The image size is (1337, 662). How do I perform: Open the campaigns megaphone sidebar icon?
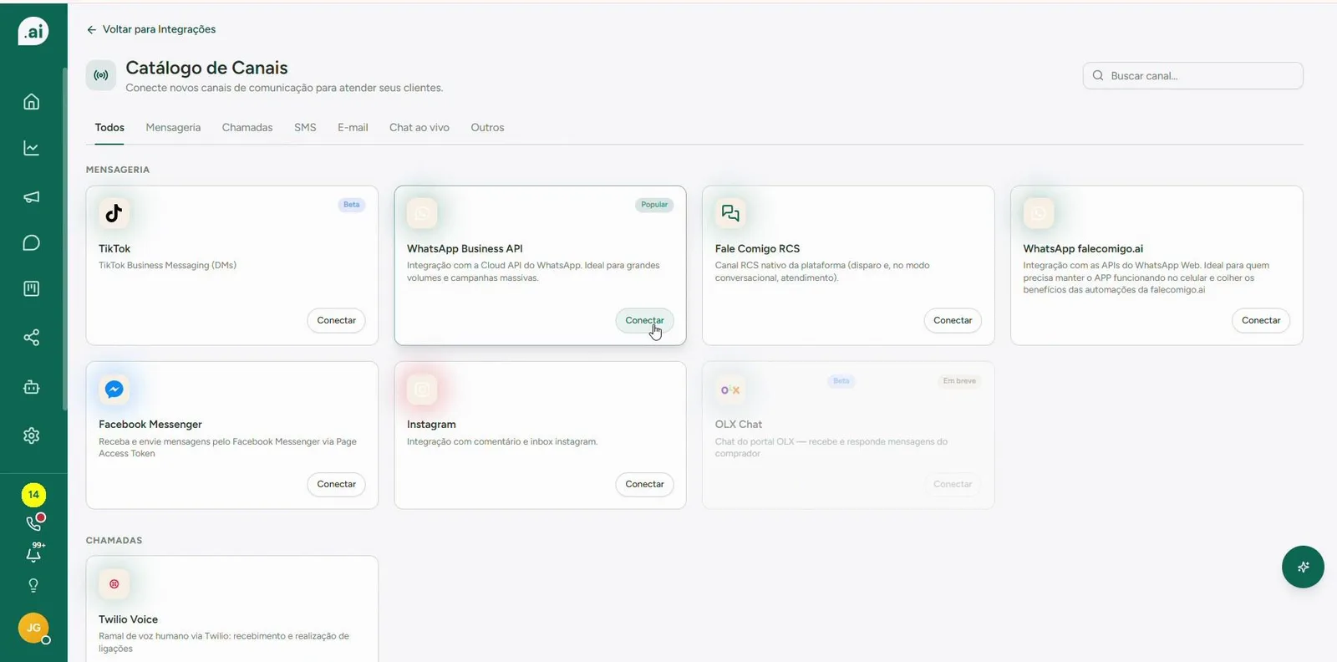click(x=32, y=196)
